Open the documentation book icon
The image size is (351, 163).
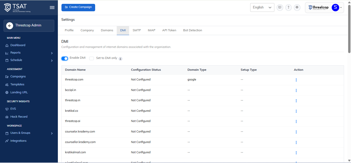(x=280, y=7)
